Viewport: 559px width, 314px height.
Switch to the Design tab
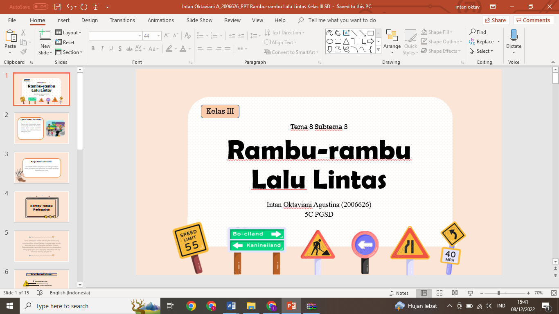[89, 20]
